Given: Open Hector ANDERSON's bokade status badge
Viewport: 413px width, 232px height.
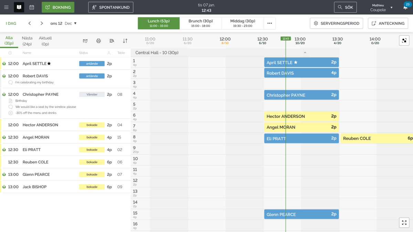Looking at the screenshot, I should [x=92, y=125].
